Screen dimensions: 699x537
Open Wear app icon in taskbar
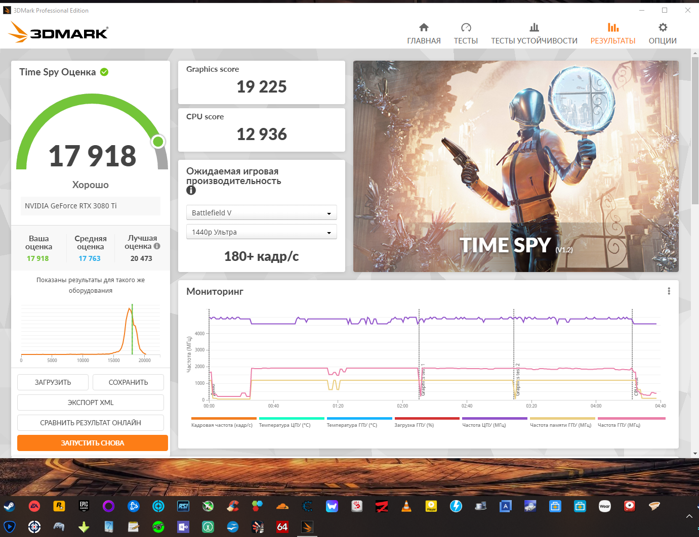click(x=605, y=506)
